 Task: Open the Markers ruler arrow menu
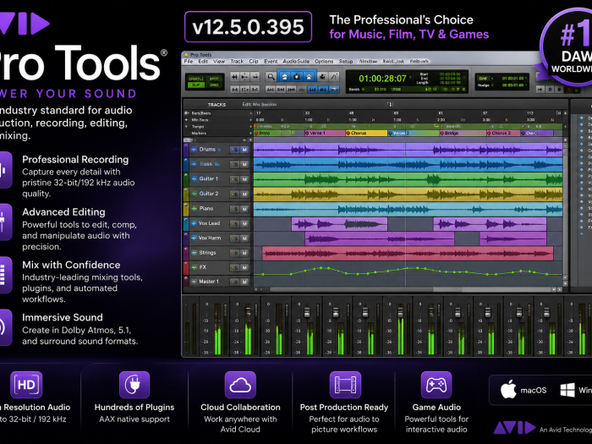[250, 134]
